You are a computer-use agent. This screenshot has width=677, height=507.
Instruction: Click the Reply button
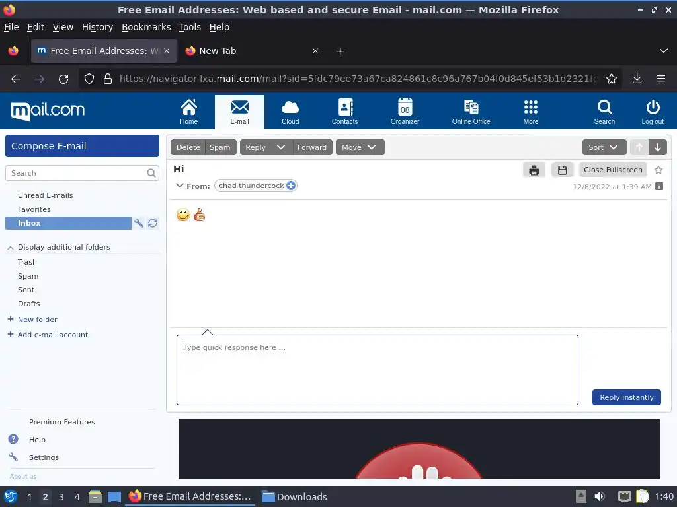click(x=256, y=147)
